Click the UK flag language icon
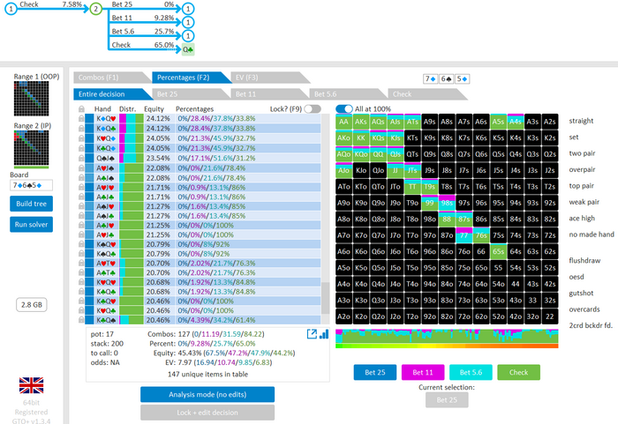Image resolution: width=618 pixels, height=424 pixels. (31, 385)
